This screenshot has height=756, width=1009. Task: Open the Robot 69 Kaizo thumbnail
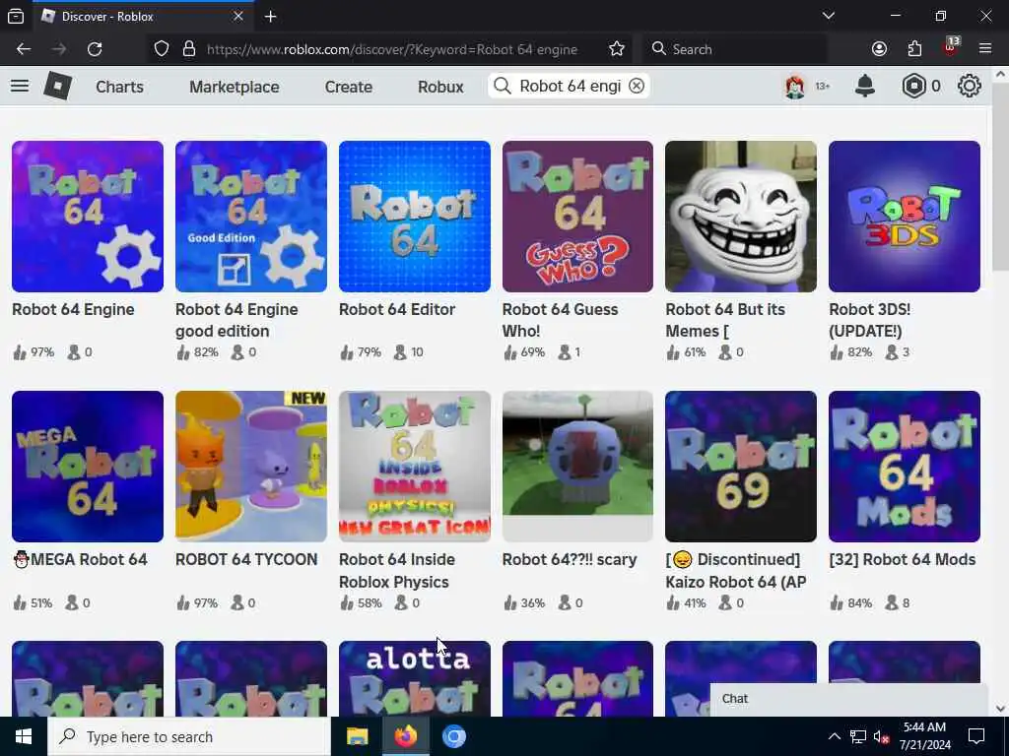tap(741, 467)
